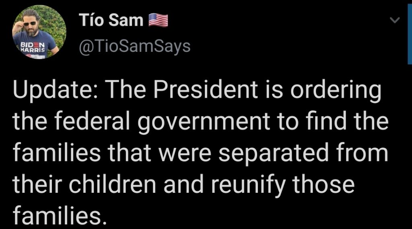Click the blue vertical bar at right edge
The height and width of the screenshot is (229, 412).
pos(410,35)
